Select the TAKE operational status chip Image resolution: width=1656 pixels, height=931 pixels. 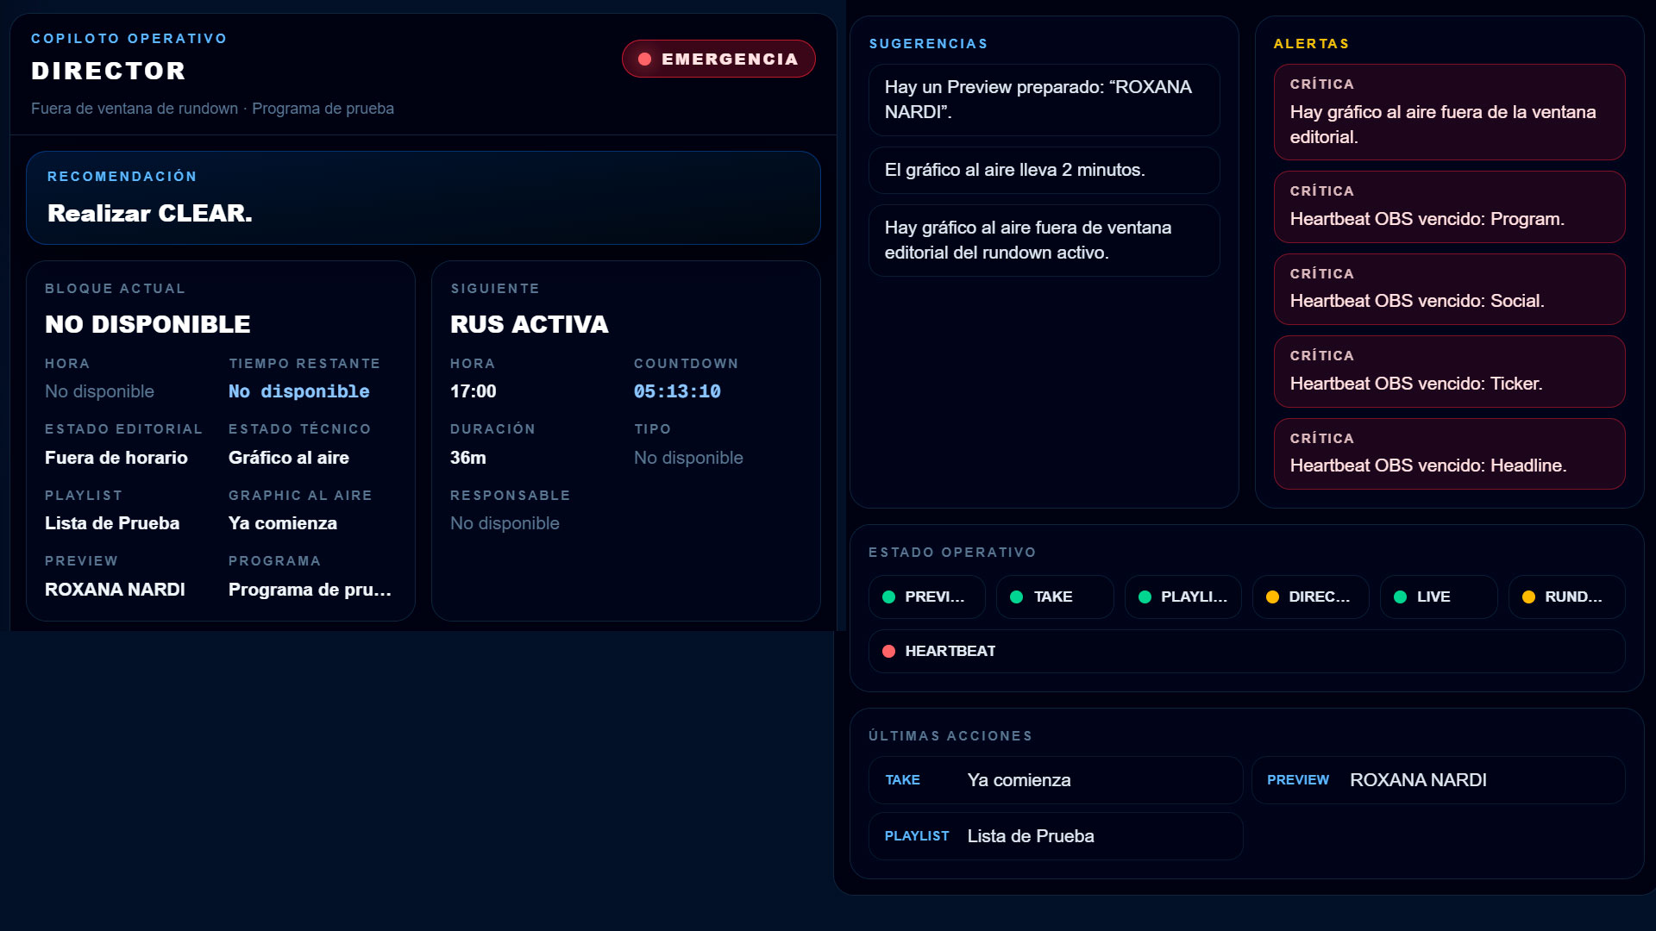[x=1055, y=597]
